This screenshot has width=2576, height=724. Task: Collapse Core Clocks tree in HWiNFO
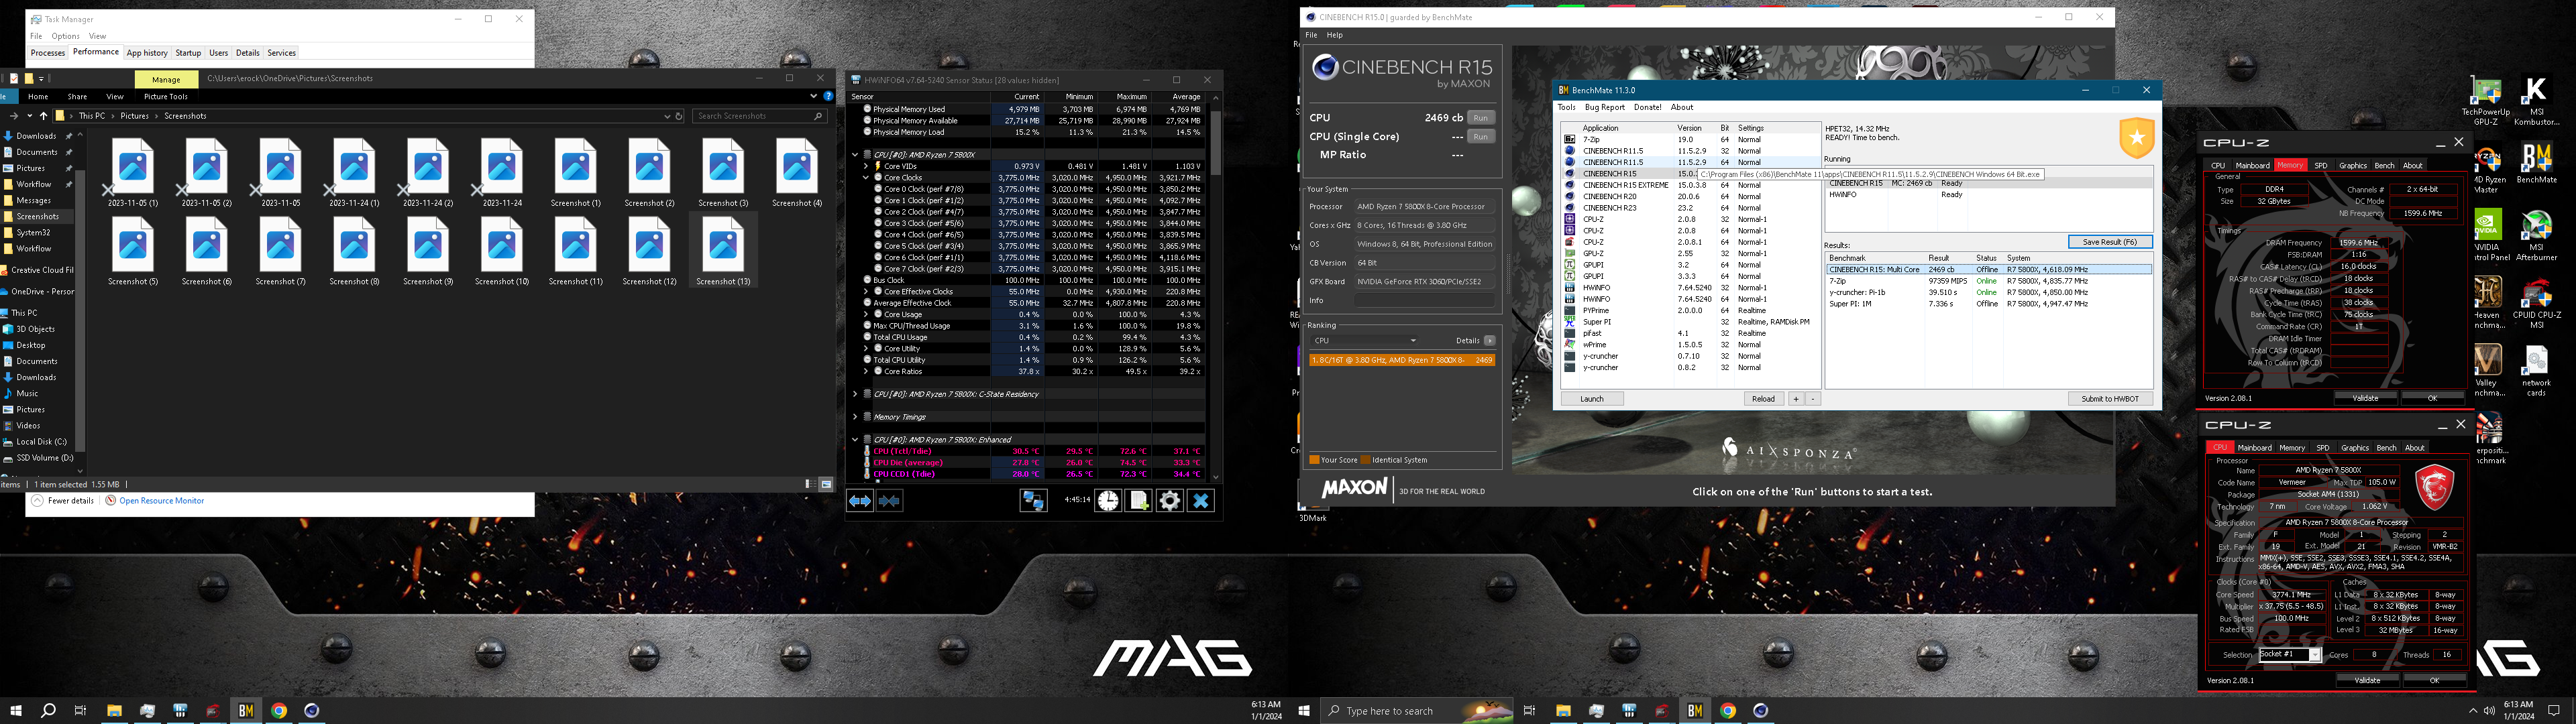coord(866,178)
